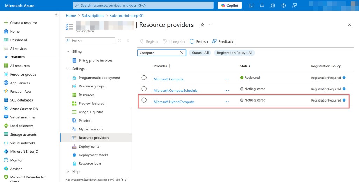359x182 pixels.
Task: Open Resource locks menu item
Action: [x=90, y=163]
